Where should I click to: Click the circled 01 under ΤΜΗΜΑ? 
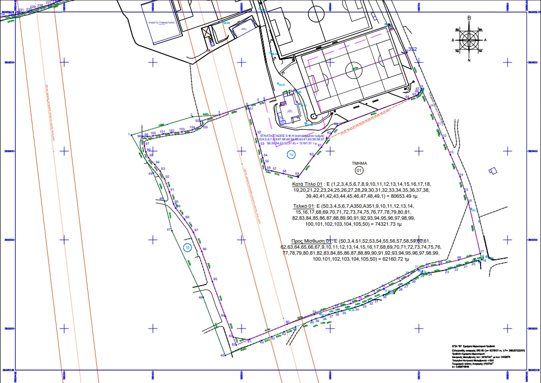[x=359, y=171]
